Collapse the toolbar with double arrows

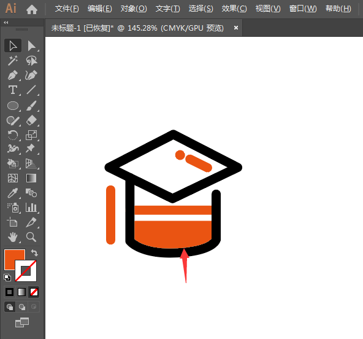point(6,23)
